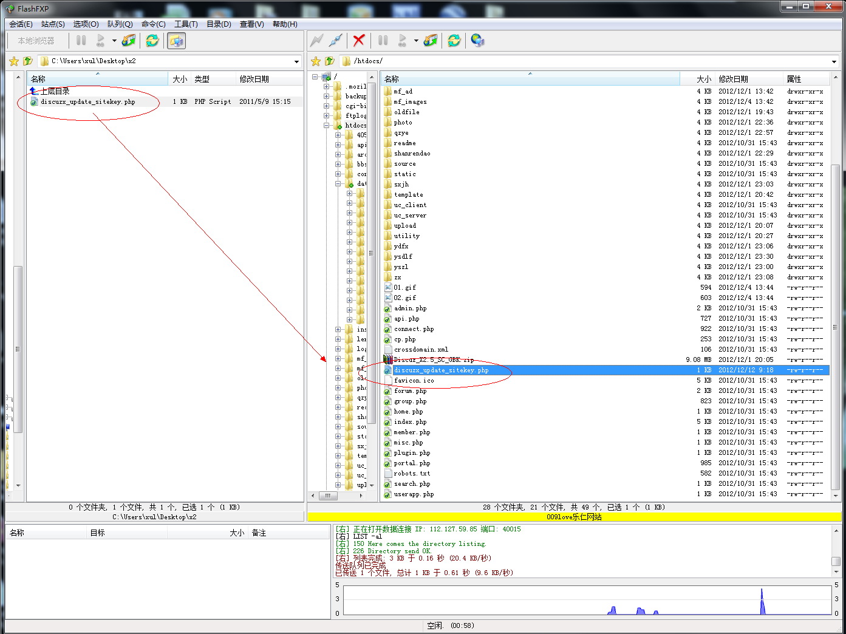Screen dimensions: 846x634
Task: Expand the api folder tree node
Action: pos(338,145)
